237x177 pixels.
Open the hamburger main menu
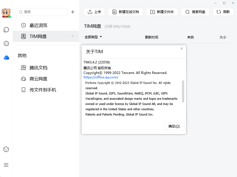(x=6, y=165)
